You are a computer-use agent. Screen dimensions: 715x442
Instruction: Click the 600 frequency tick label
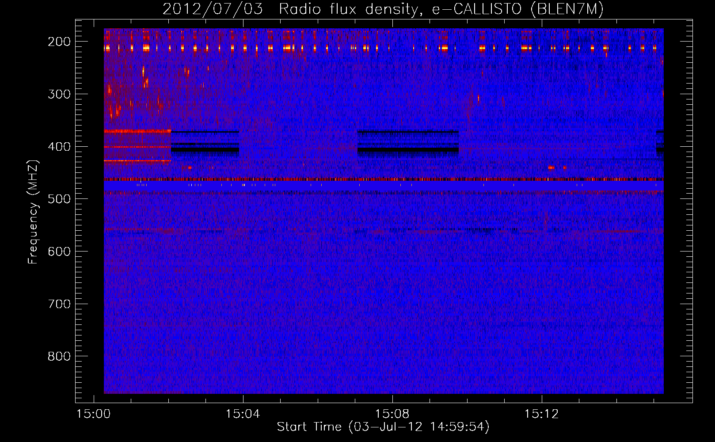pos(59,251)
